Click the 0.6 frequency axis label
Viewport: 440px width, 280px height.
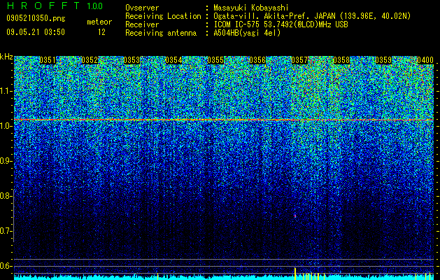(6, 266)
